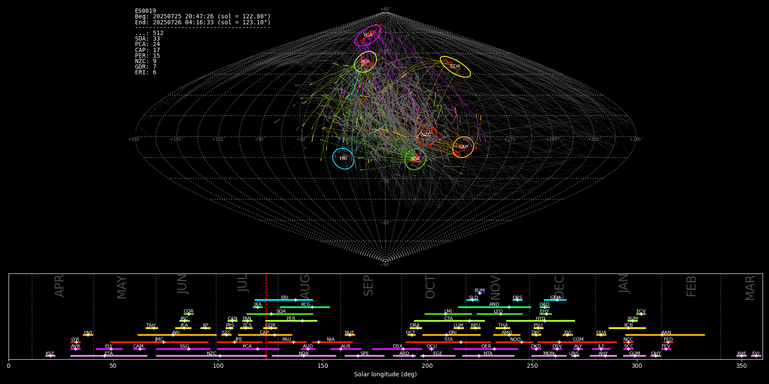
Task: Click the QUA label in timeline
Action: [x=601, y=332]
